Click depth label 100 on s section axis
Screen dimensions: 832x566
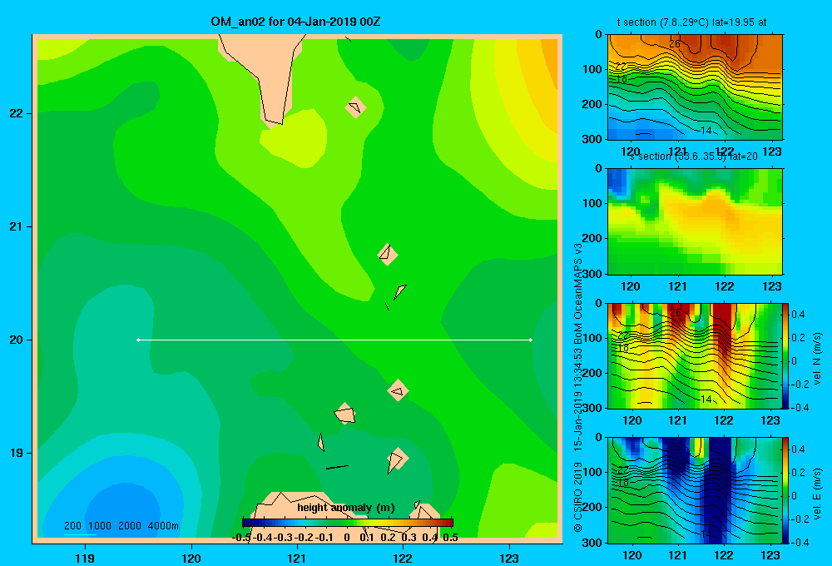[x=592, y=203]
